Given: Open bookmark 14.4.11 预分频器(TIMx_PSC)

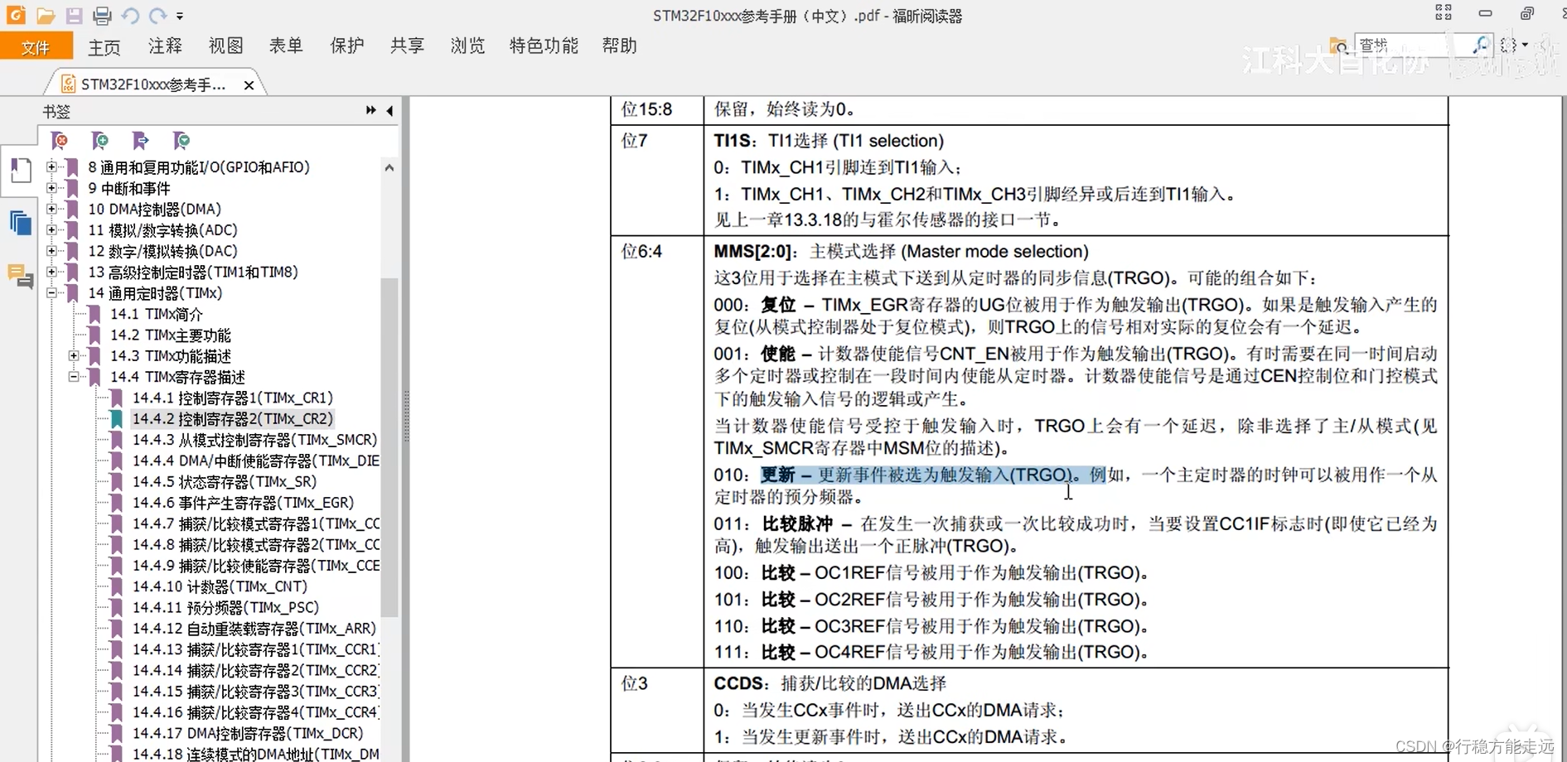Looking at the screenshot, I should pos(226,607).
